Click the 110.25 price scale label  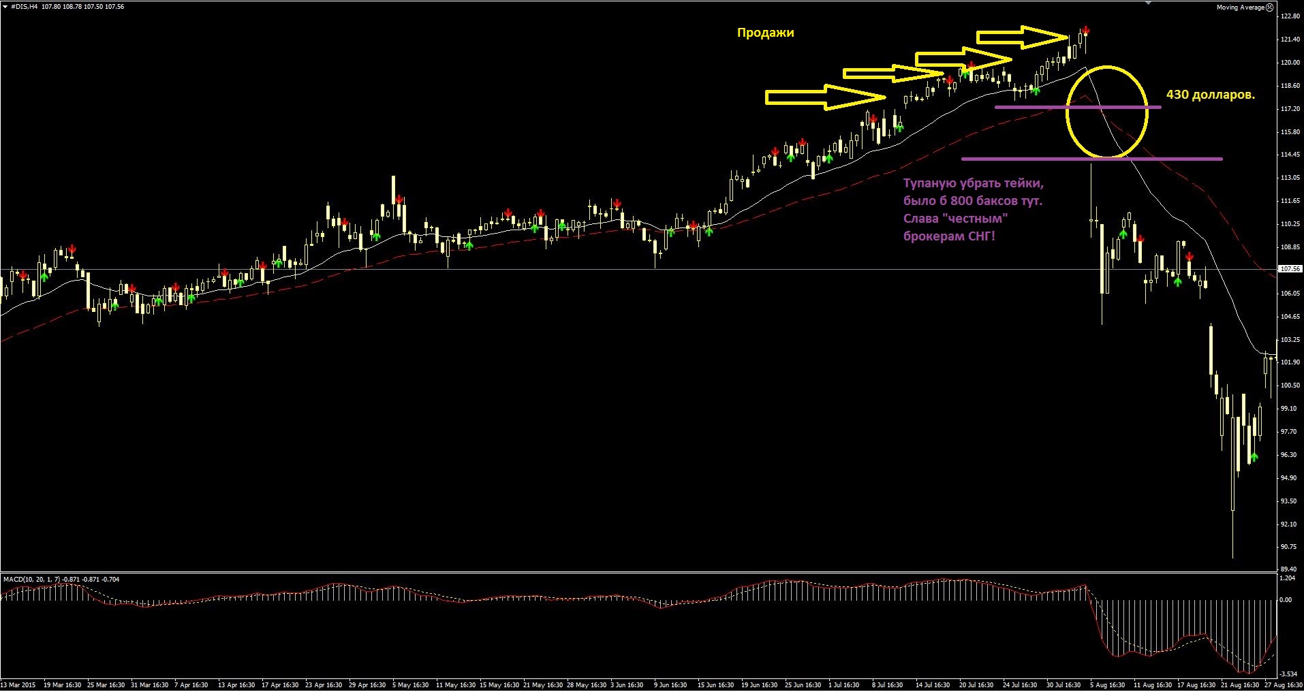(1290, 224)
